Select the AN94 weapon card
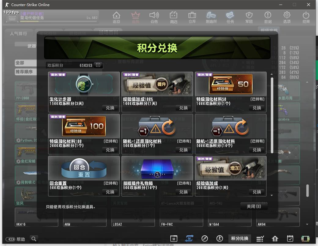 pyautogui.click(x=278, y=218)
